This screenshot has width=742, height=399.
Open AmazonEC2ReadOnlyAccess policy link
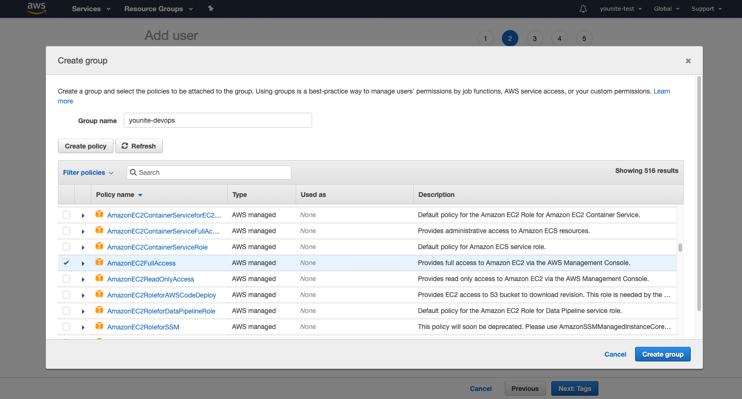[151, 279]
